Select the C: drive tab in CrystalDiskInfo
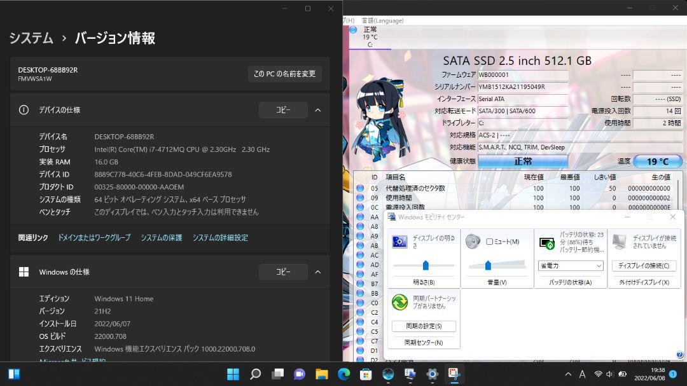 coord(370,37)
